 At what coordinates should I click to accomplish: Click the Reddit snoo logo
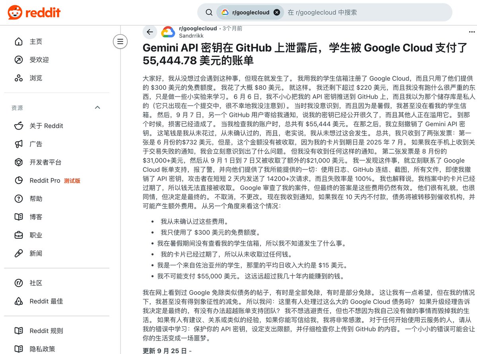click(x=15, y=12)
